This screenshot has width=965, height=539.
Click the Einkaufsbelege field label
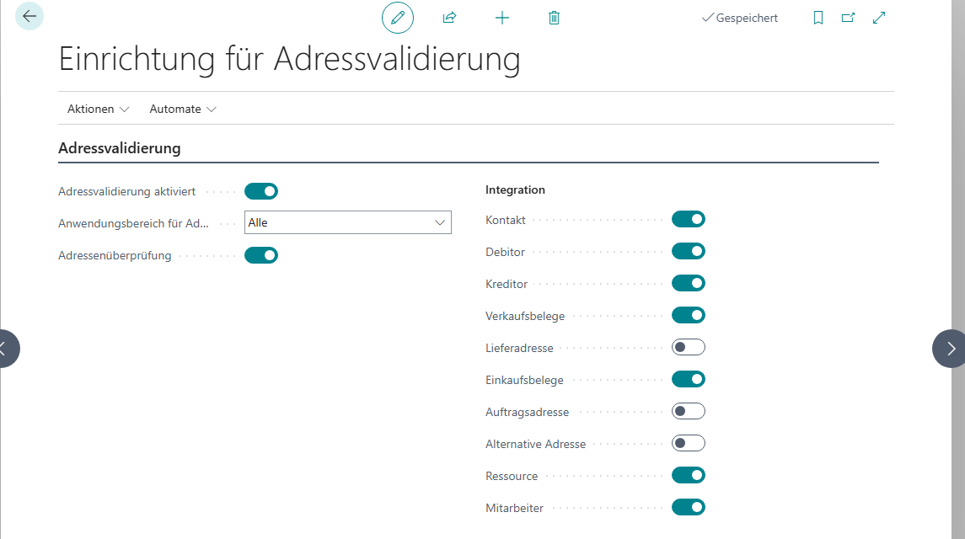524,381
